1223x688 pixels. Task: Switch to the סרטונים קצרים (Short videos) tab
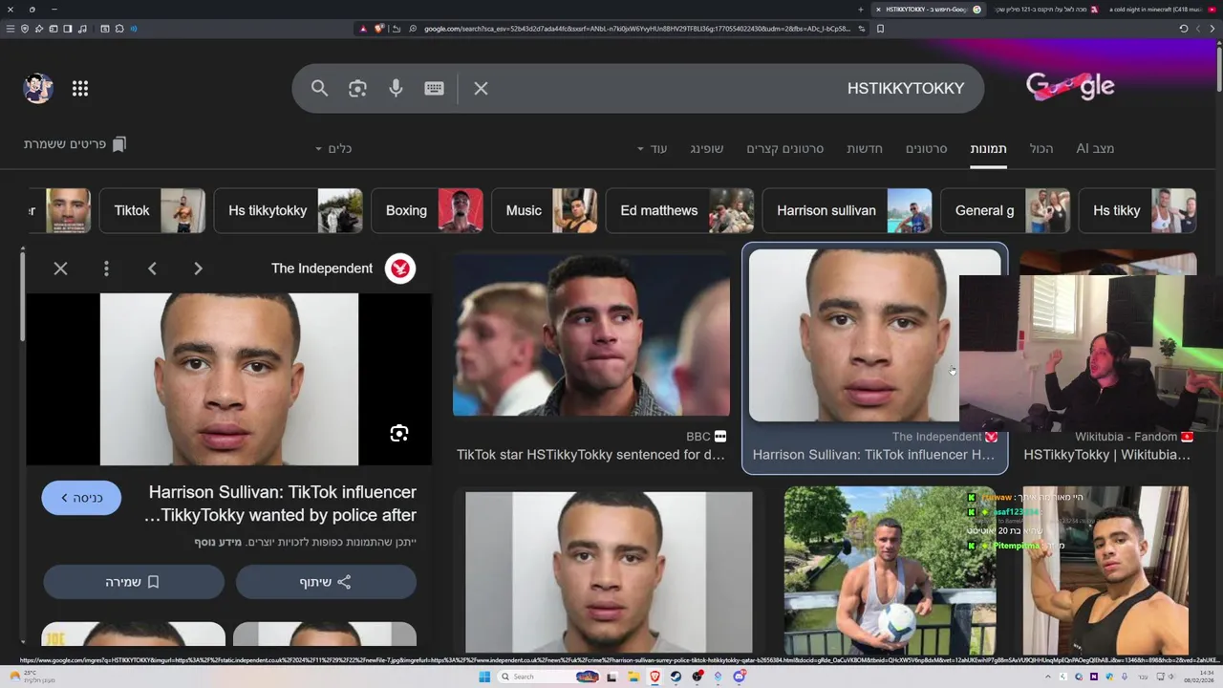(784, 148)
